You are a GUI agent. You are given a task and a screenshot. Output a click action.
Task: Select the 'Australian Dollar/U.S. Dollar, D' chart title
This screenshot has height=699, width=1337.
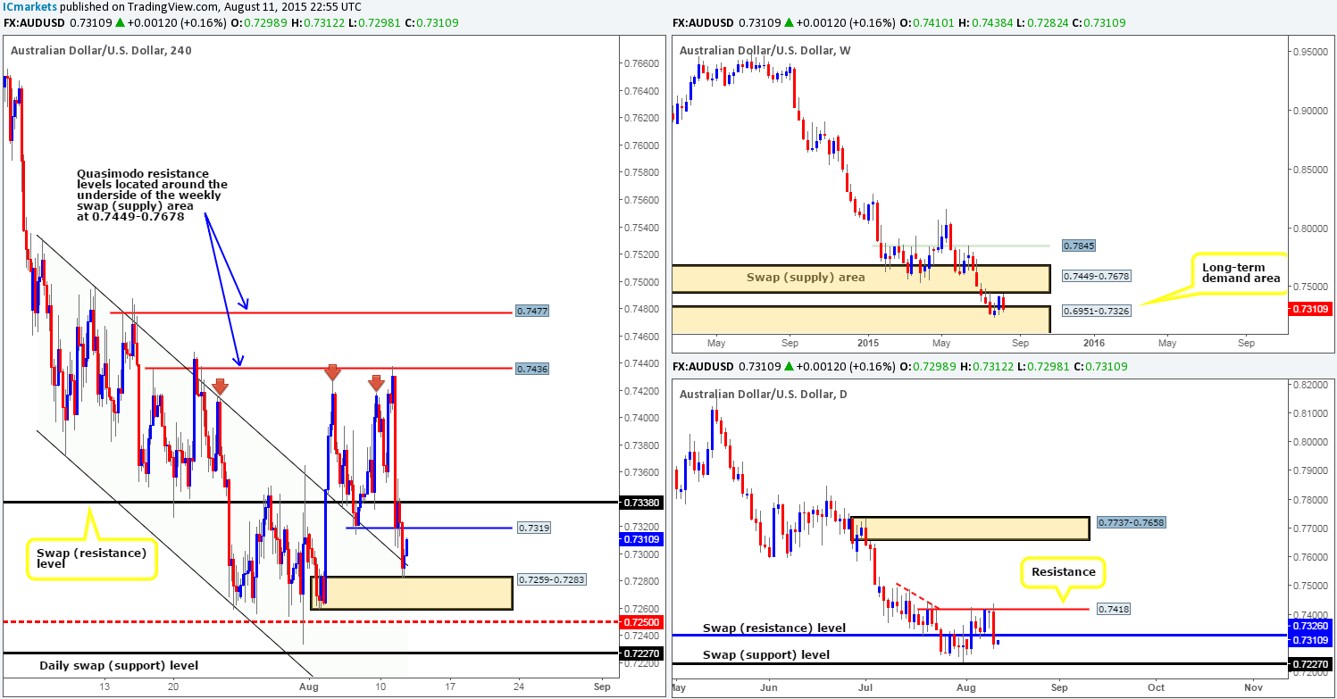765,394
